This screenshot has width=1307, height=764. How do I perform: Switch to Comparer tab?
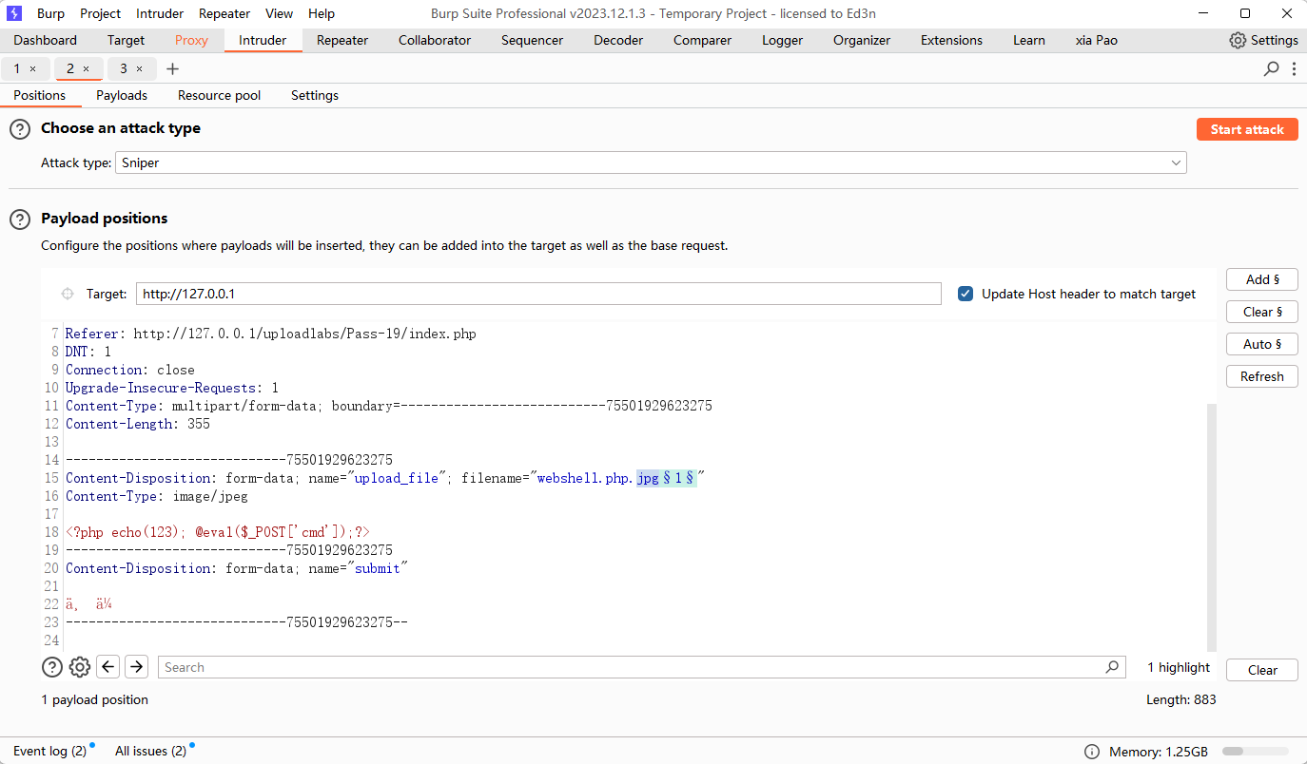pyautogui.click(x=702, y=40)
